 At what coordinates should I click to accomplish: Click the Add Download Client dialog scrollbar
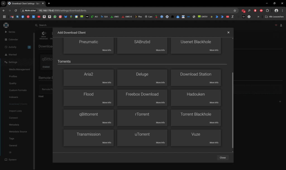pos(233,110)
